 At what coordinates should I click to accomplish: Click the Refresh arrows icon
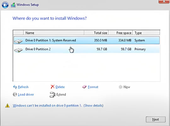point(15,87)
